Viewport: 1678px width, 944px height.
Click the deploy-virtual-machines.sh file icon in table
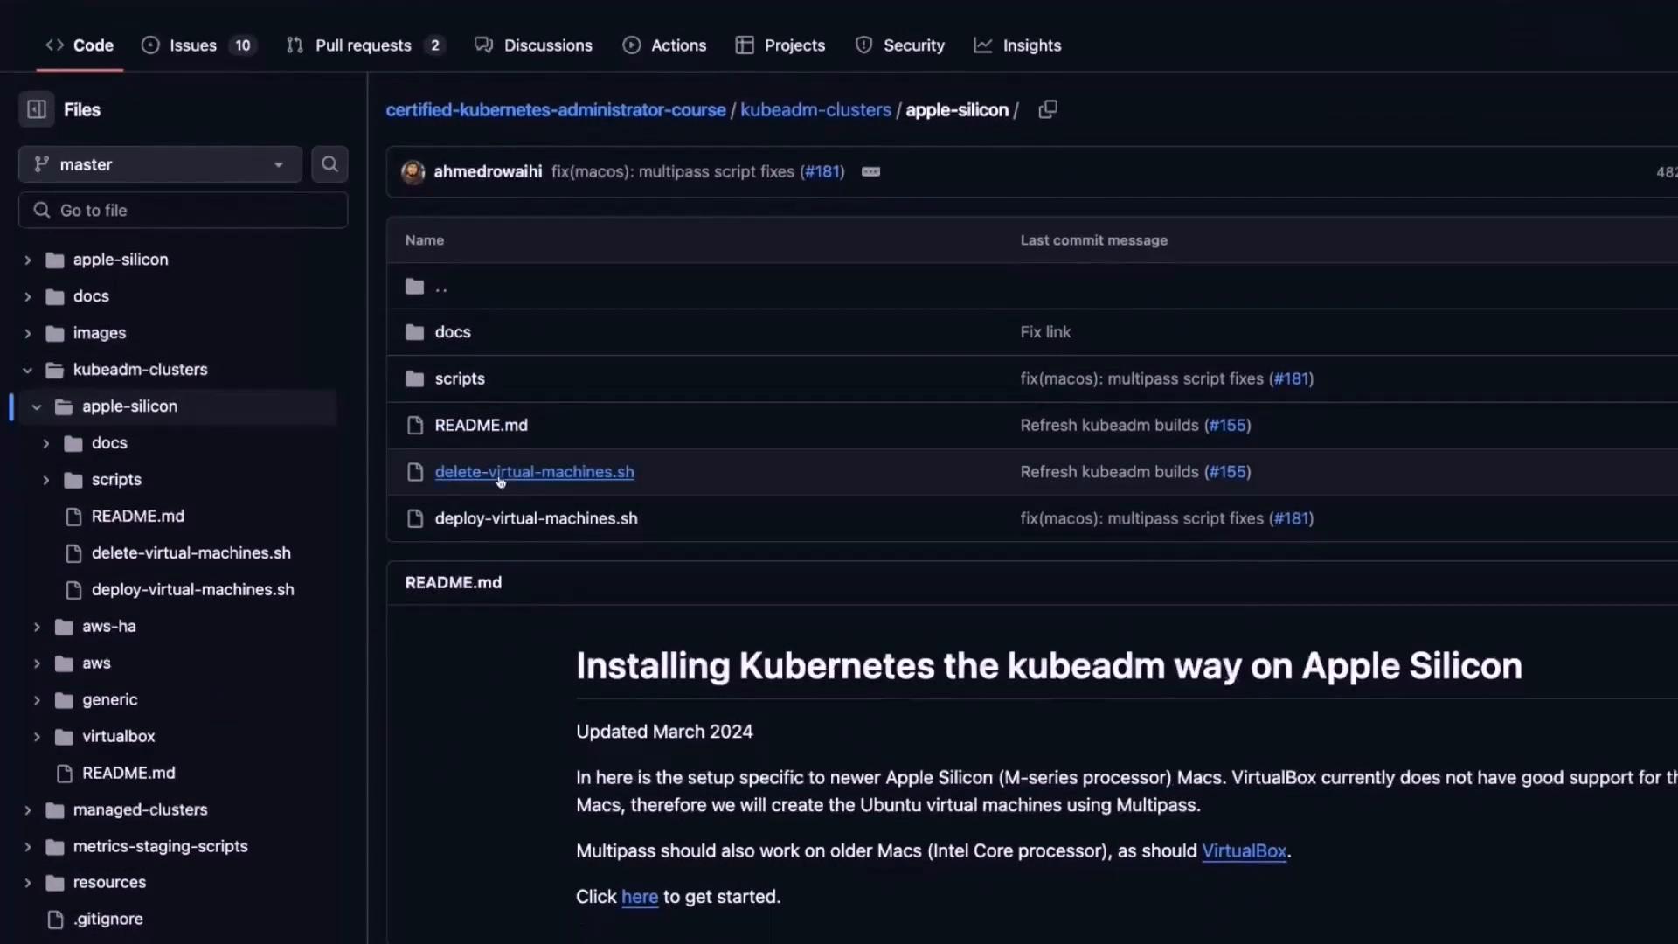[x=415, y=518]
